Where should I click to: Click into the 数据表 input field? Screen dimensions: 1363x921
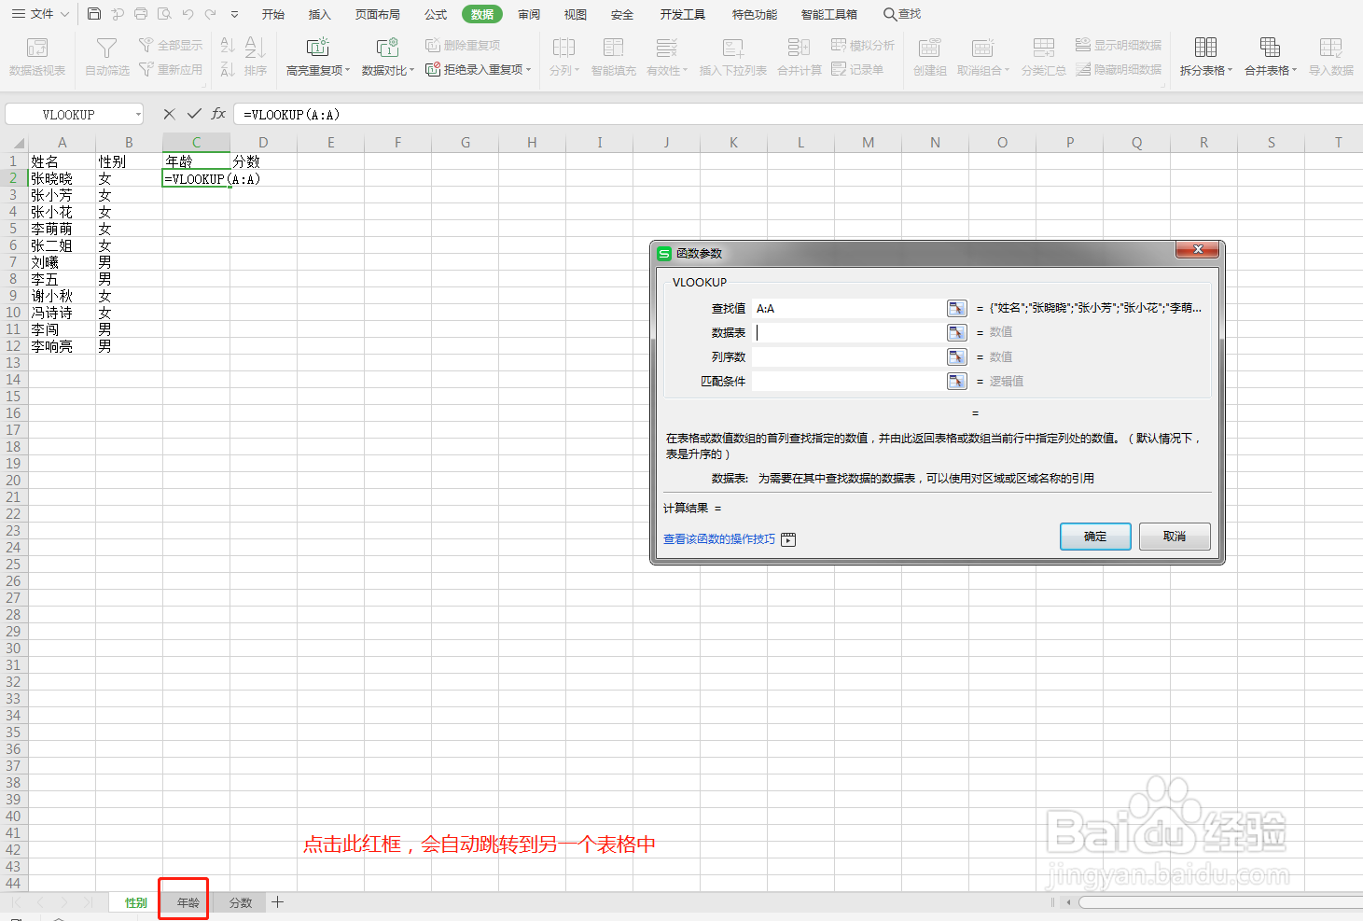[849, 332]
